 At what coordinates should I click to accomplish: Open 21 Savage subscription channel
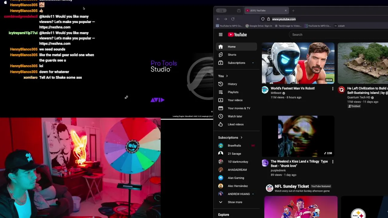[x=236, y=154]
